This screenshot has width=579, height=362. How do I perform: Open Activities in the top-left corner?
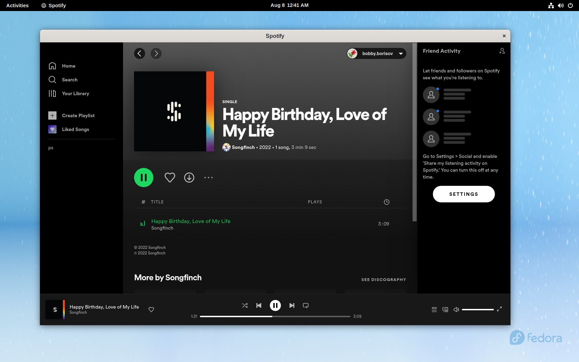tap(17, 5)
